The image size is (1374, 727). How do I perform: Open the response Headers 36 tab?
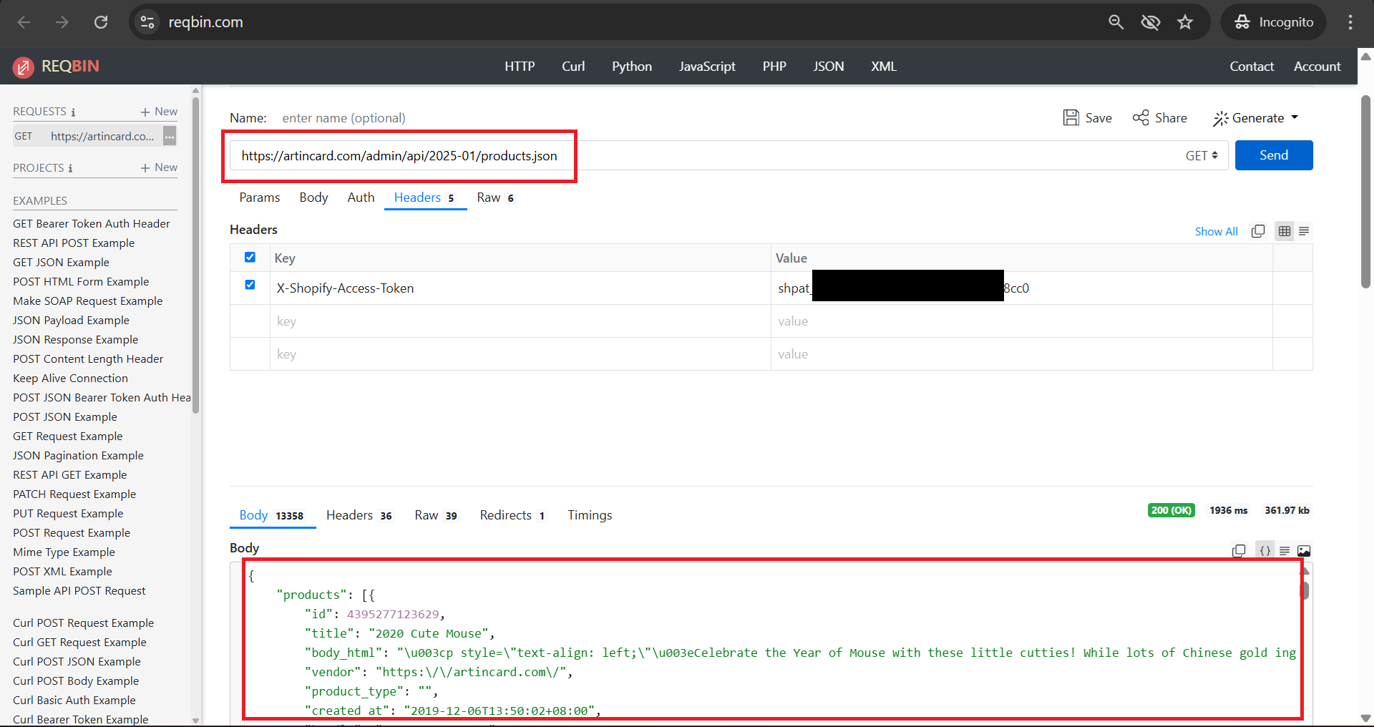click(x=359, y=515)
